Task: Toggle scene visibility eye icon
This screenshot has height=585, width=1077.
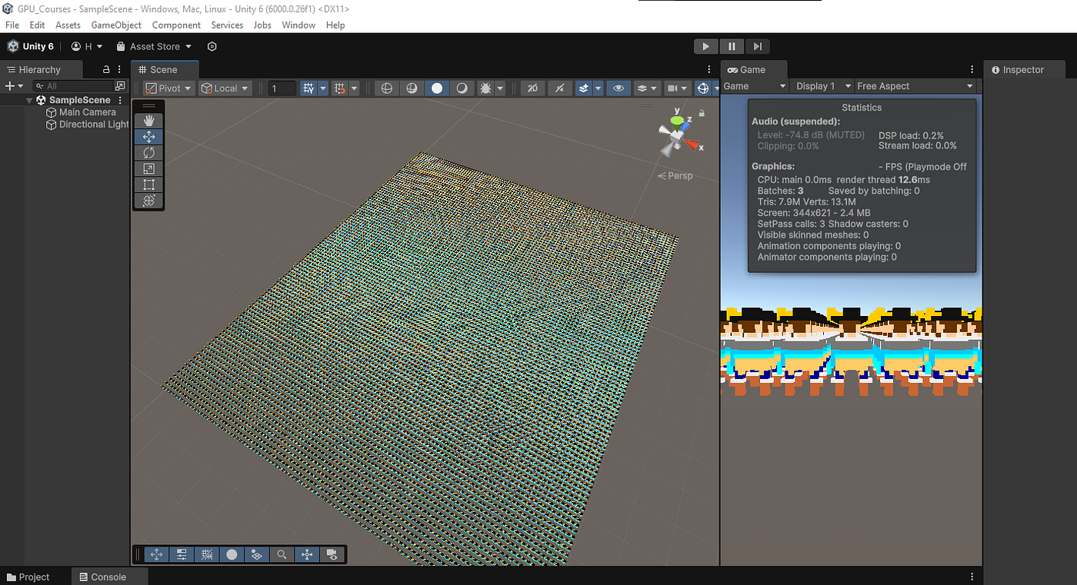Action: (x=618, y=88)
